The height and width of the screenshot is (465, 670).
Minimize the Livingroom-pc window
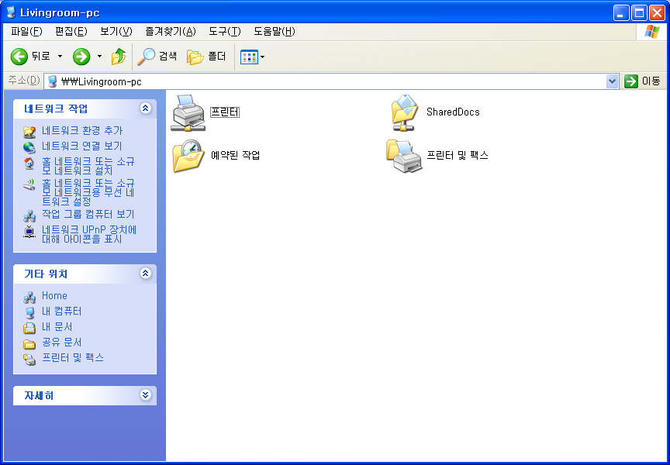[x=621, y=13]
